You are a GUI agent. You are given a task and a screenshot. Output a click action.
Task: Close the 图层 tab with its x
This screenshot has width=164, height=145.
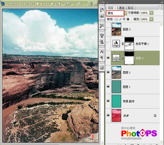115,8
